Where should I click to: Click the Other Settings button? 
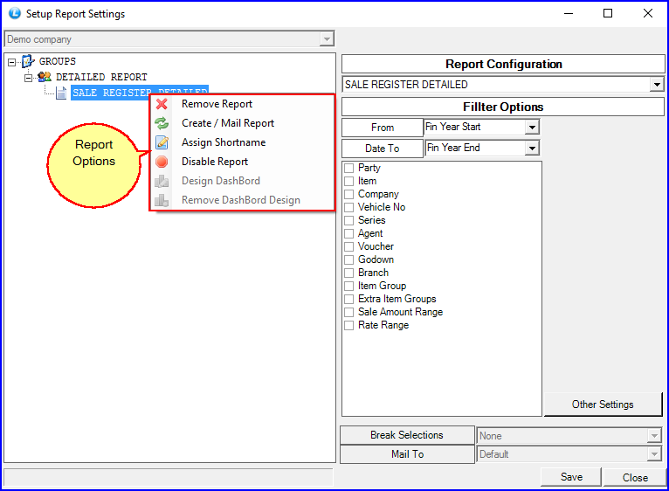pos(603,405)
